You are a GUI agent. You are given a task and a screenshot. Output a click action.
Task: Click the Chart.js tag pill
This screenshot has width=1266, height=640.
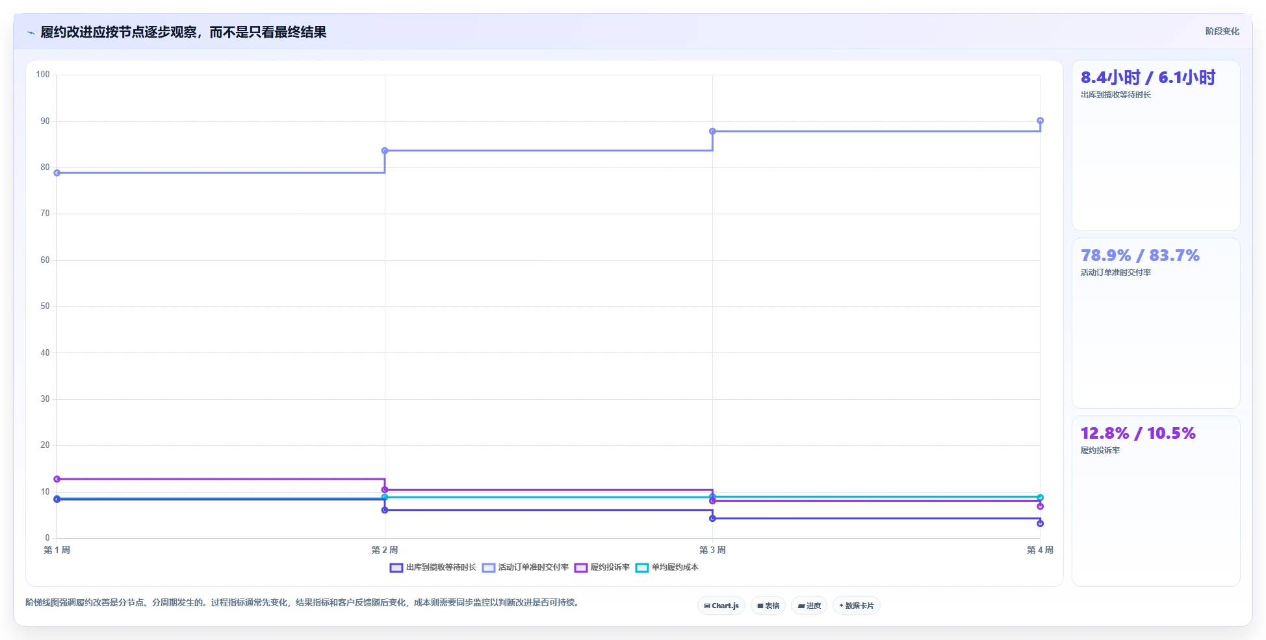pyautogui.click(x=721, y=606)
